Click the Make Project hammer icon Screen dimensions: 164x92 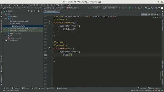(x=89, y=8)
